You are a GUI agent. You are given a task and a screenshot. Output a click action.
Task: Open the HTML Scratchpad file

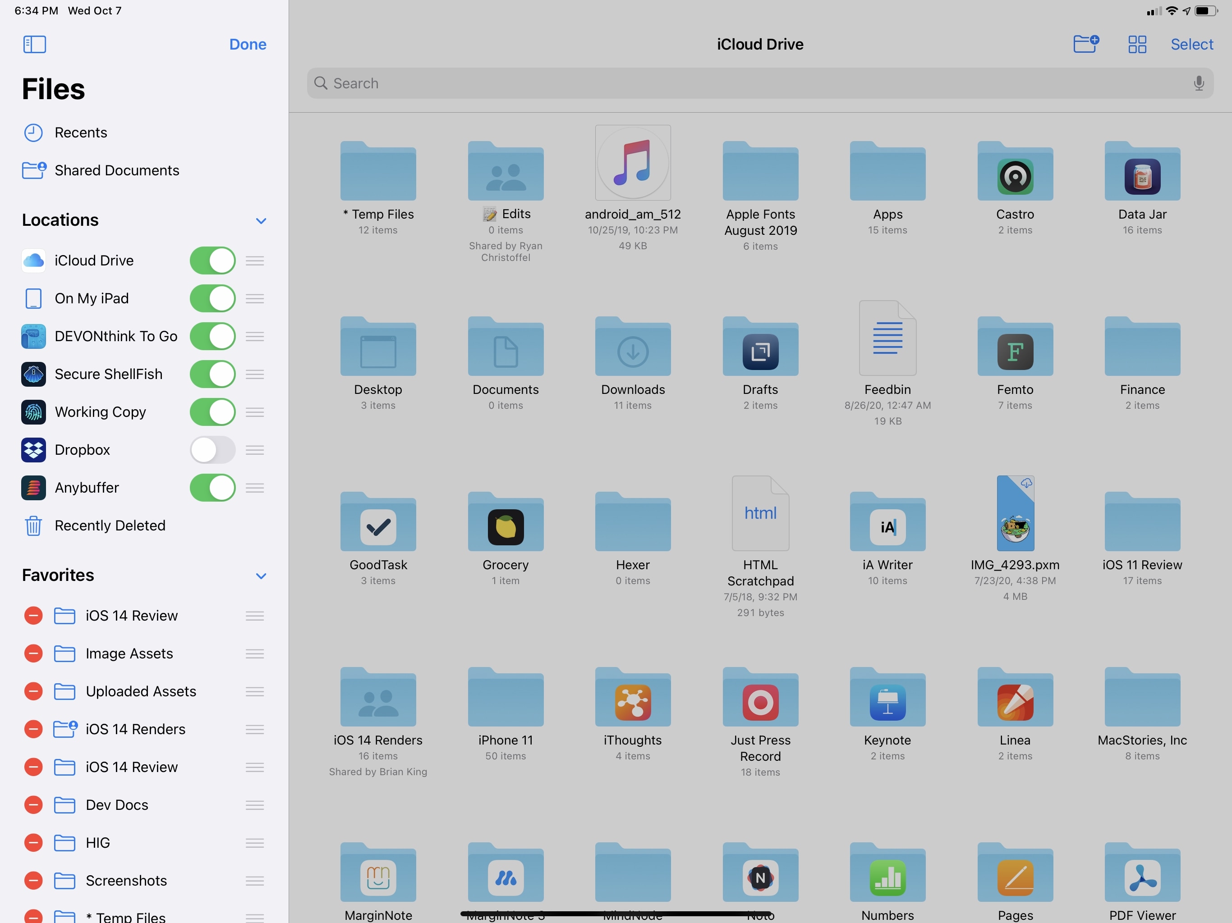coord(760,513)
